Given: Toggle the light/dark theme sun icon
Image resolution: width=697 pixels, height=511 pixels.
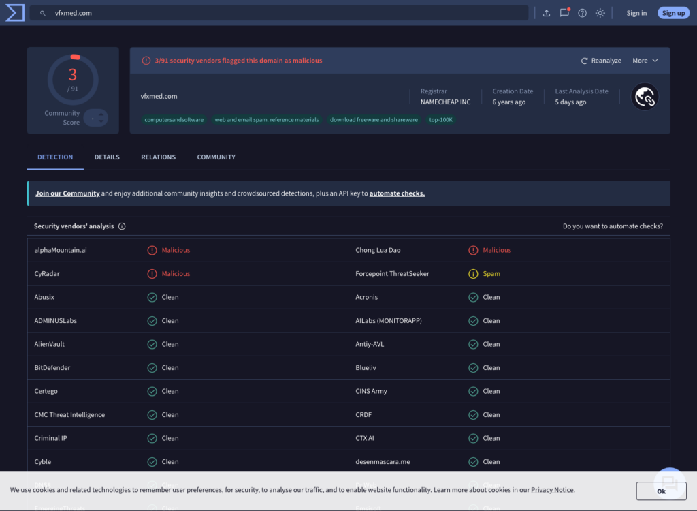Looking at the screenshot, I should point(600,13).
